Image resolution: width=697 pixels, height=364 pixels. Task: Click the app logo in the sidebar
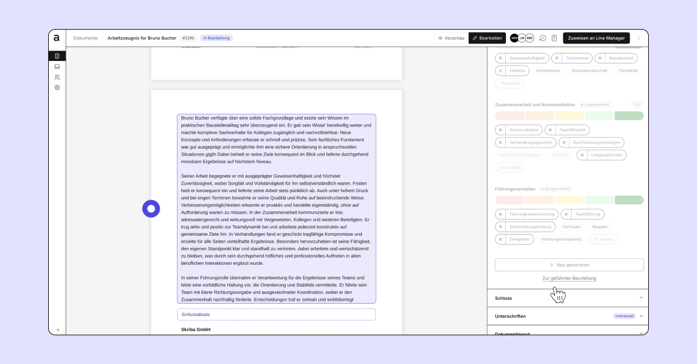pyautogui.click(x=57, y=38)
